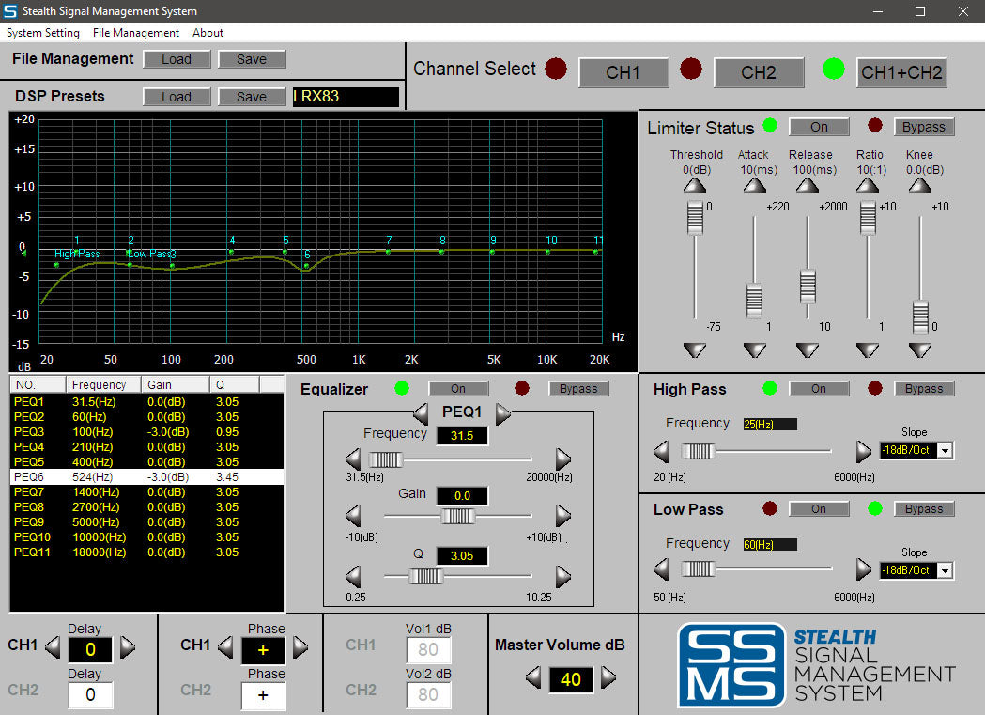This screenshot has width=985, height=715.
Task: Increase CH1 Delay with right arrow
Action: 128,647
